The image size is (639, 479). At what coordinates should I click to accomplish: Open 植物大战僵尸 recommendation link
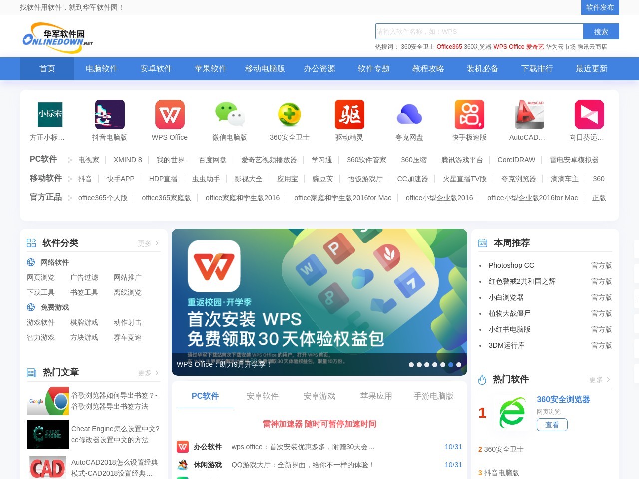click(510, 313)
